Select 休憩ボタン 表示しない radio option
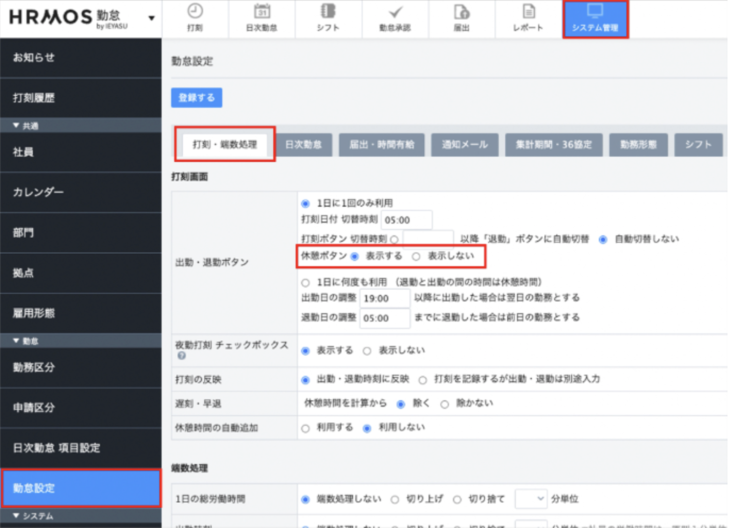The image size is (730, 528). [416, 257]
